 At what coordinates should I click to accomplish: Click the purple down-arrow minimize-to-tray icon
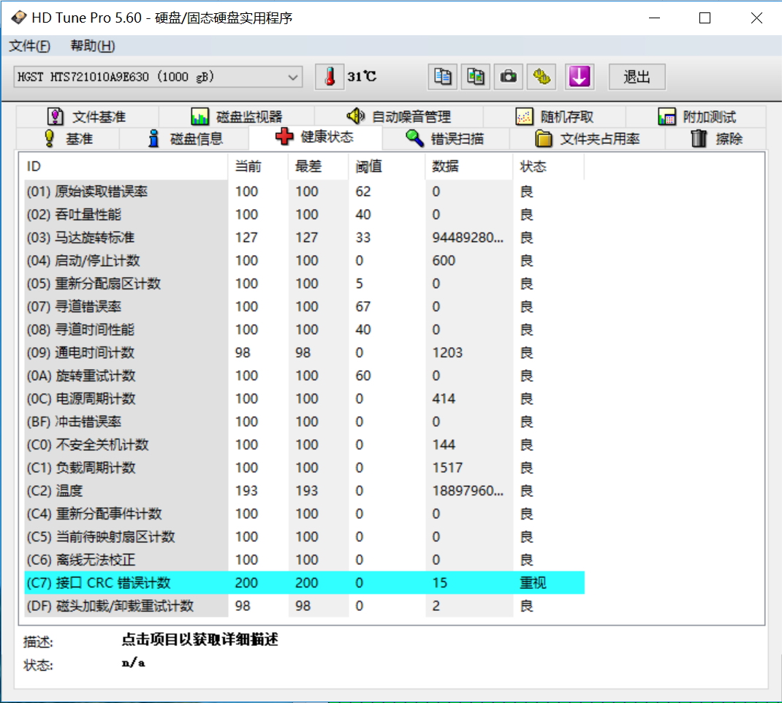pyautogui.click(x=579, y=77)
